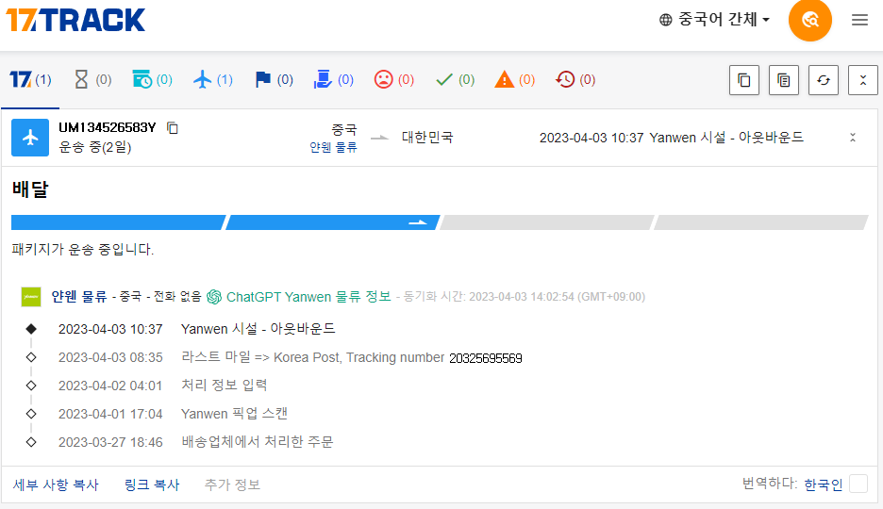
Task: Click 추가 정보 link
Action: (x=232, y=484)
